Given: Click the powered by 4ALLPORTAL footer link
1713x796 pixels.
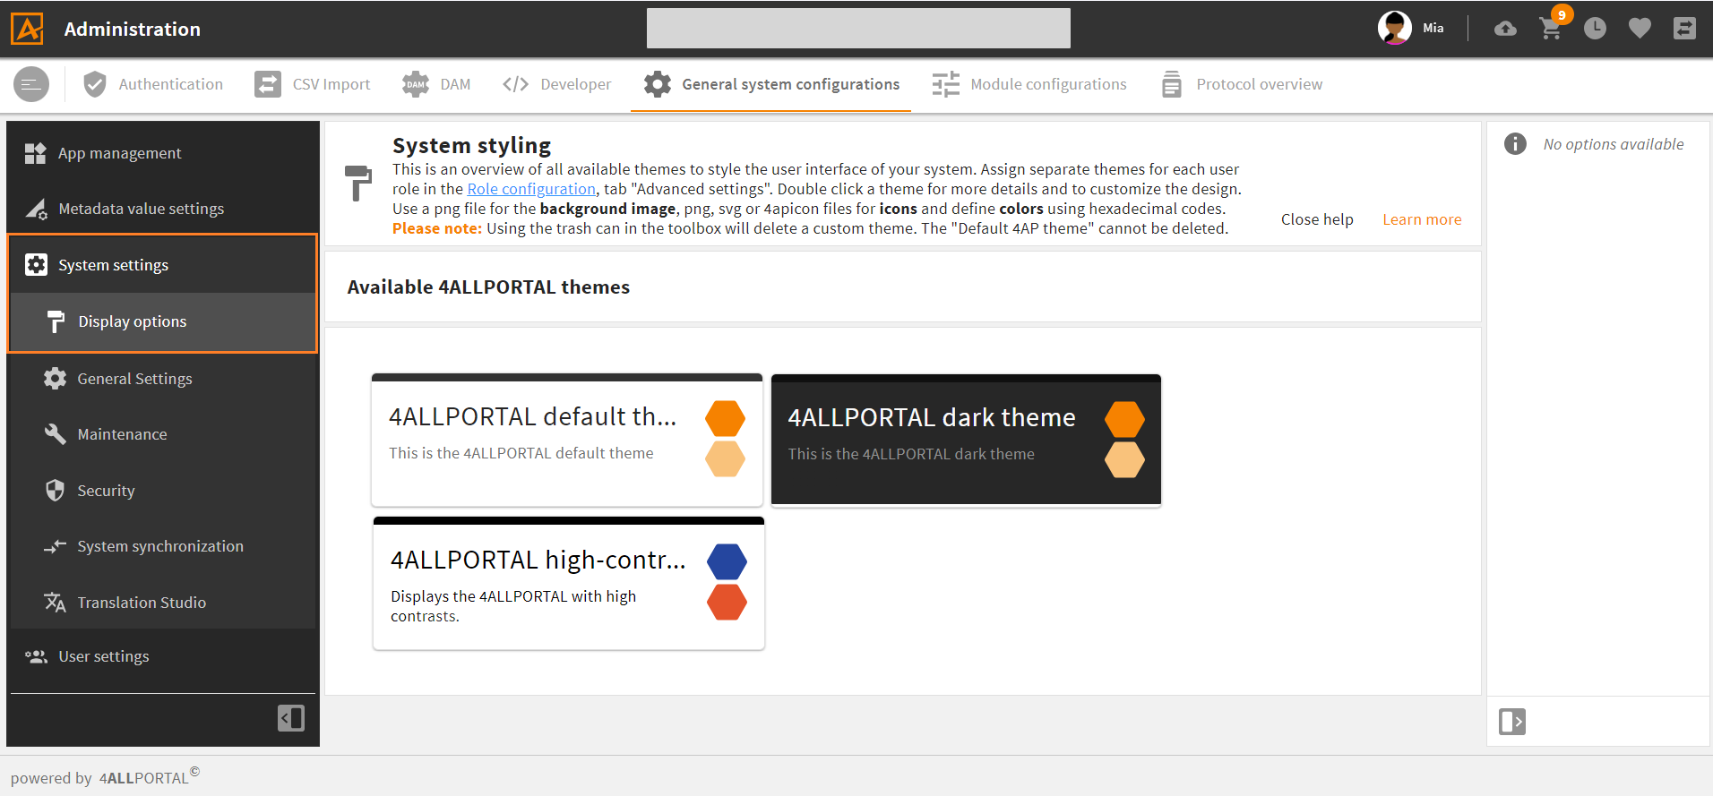Looking at the screenshot, I should pyautogui.click(x=105, y=776).
